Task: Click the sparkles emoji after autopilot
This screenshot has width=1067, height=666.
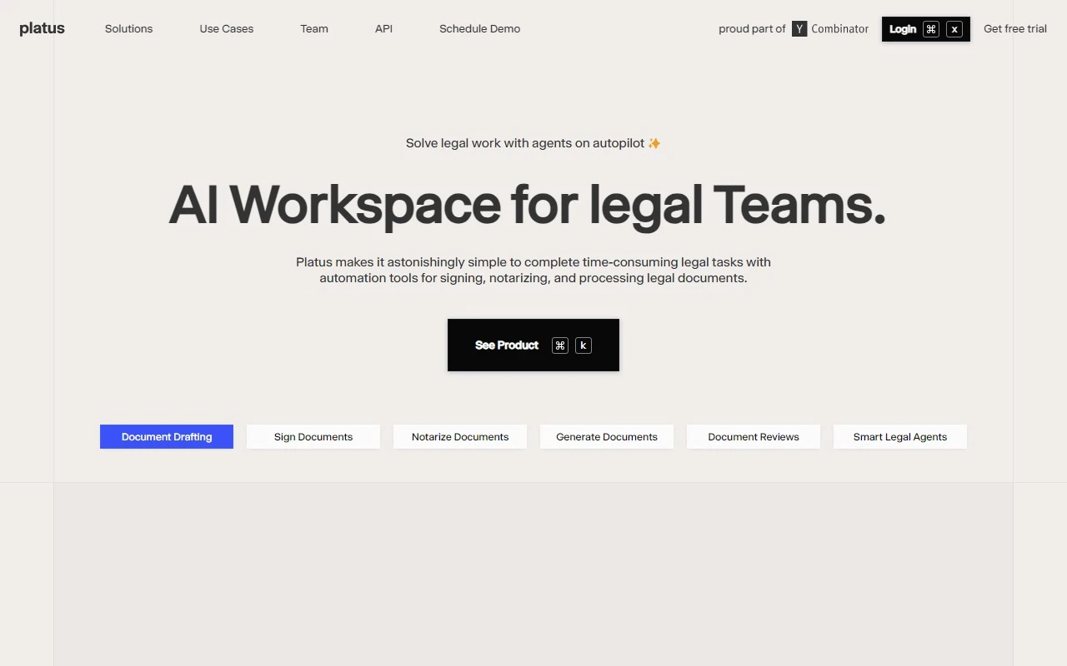Action: click(654, 143)
